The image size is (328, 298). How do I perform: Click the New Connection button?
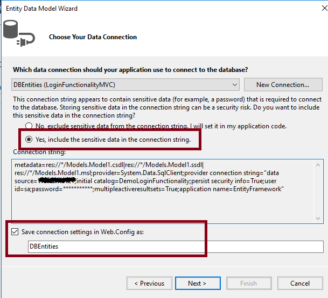[x=282, y=85]
